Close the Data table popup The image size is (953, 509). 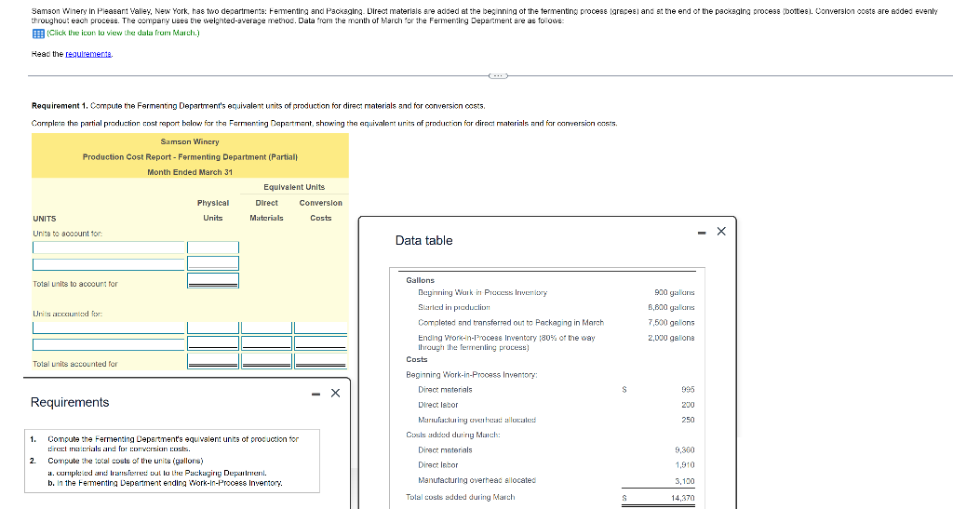click(721, 232)
